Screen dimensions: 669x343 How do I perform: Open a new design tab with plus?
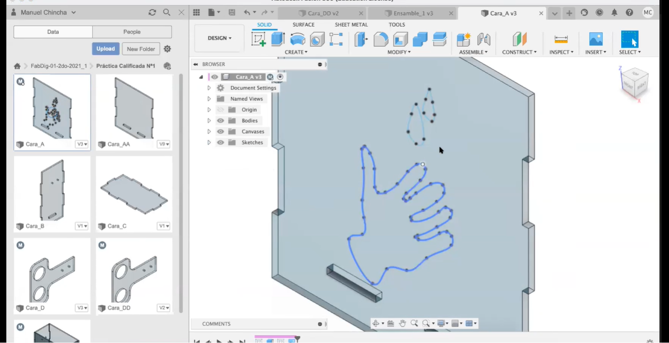pos(569,13)
